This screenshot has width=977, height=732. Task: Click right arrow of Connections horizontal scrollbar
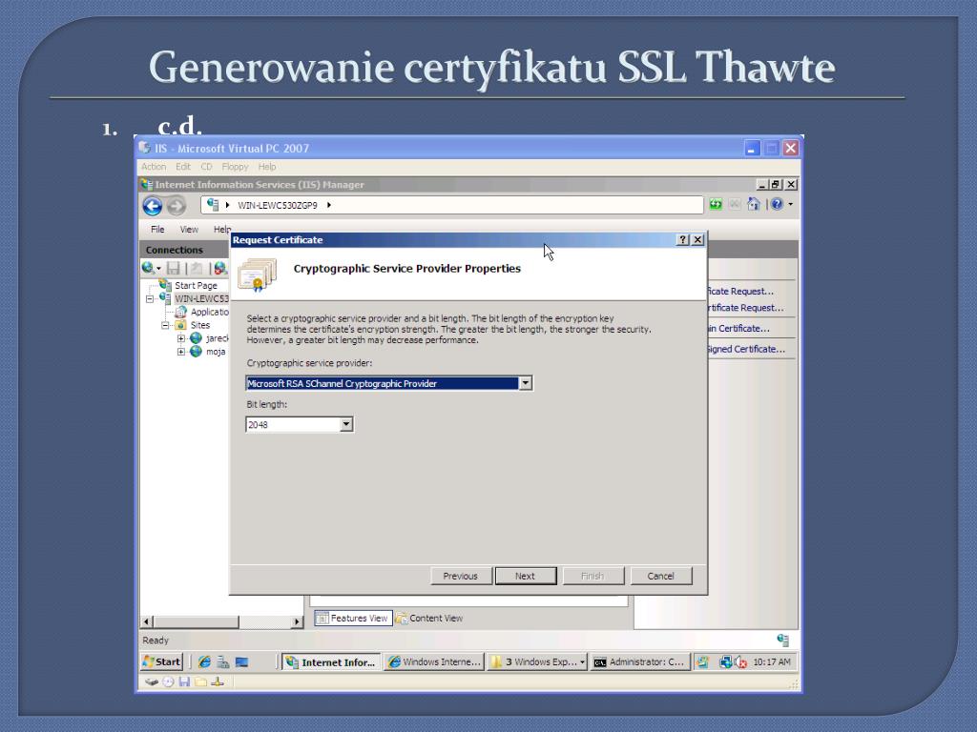tap(297, 621)
